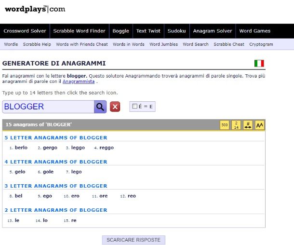The width and height of the screenshot is (294, 245).
Task: Open the Text Twist menu item
Action: coord(148,31)
